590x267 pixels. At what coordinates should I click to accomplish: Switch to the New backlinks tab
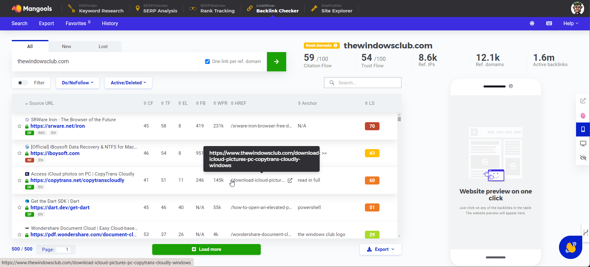tap(66, 47)
